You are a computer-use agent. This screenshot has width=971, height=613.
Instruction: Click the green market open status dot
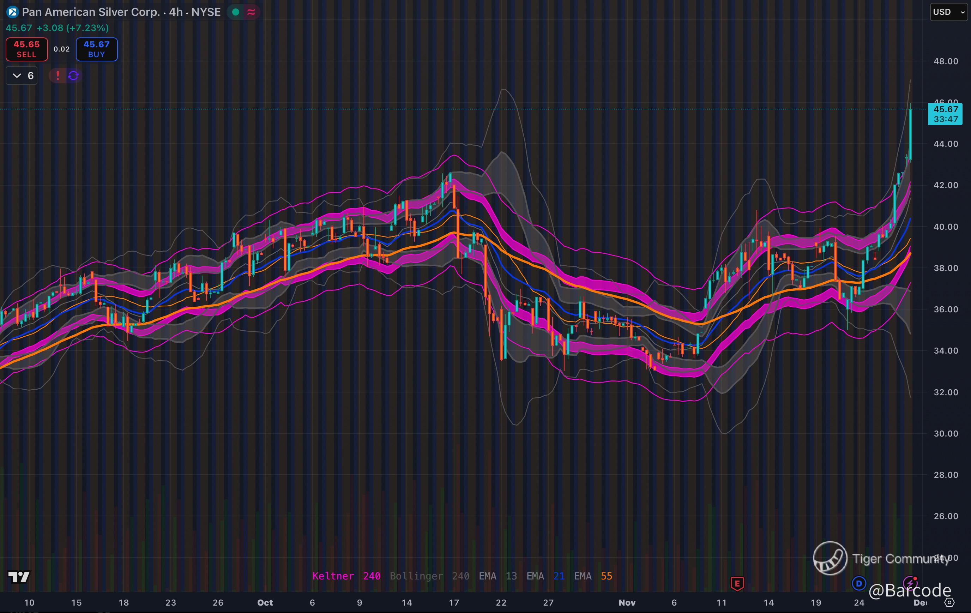pyautogui.click(x=236, y=12)
